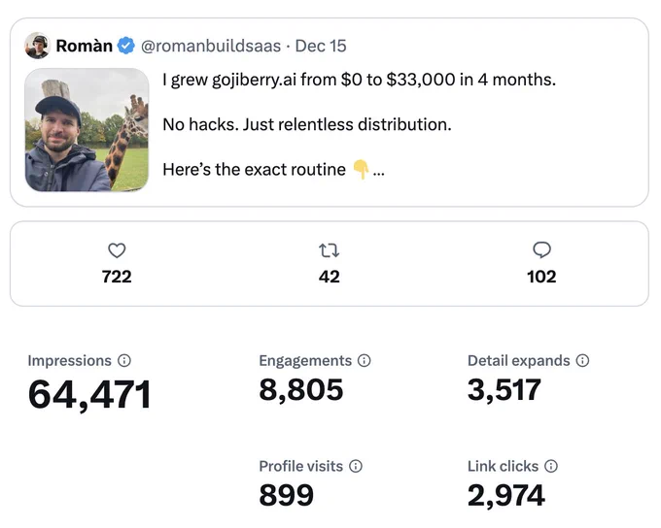Open info icon beside Impressions
Screen dimensions: 661x528
tap(124, 360)
